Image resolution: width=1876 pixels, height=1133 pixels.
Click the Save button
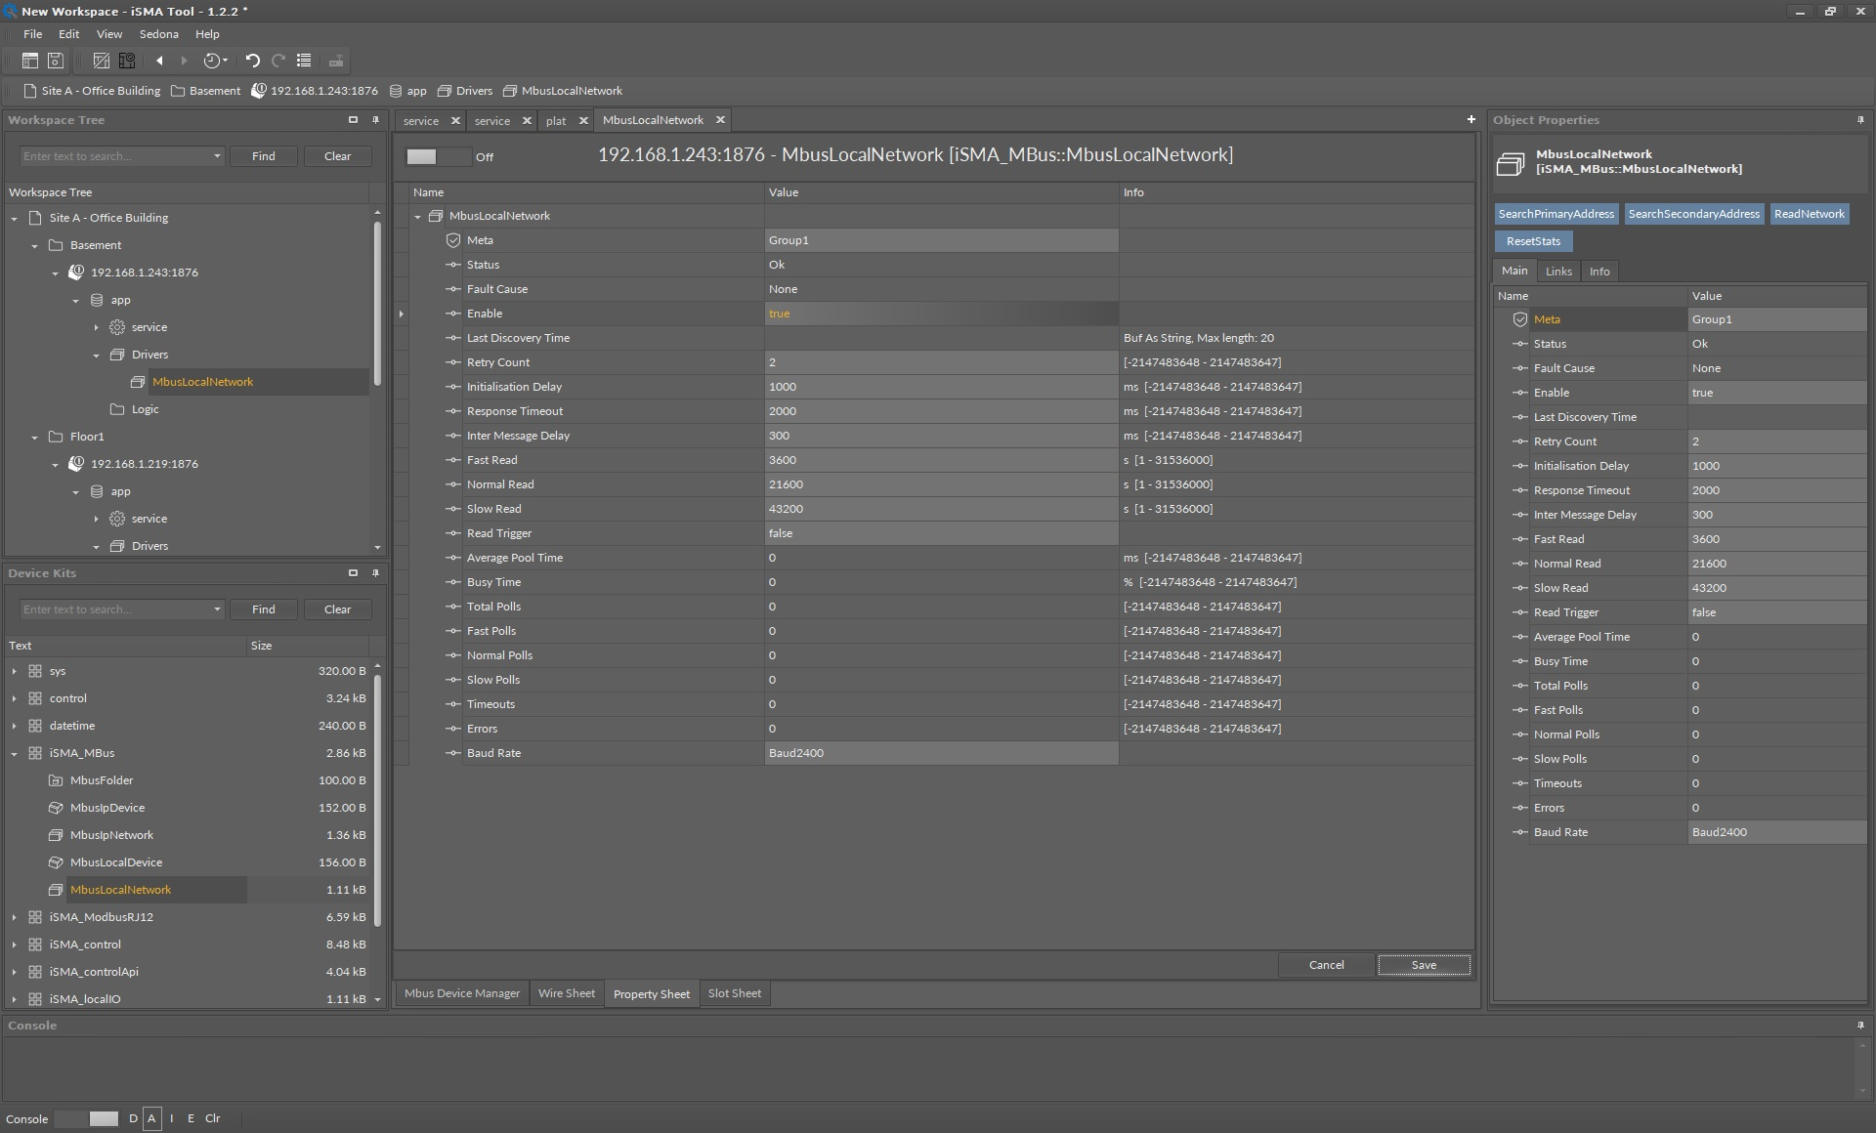(1423, 965)
